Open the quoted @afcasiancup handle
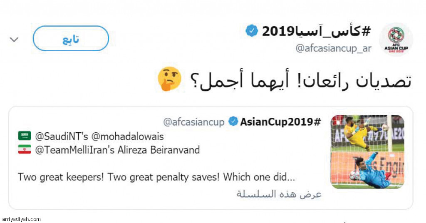426x223 pixels. click(194, 122)
